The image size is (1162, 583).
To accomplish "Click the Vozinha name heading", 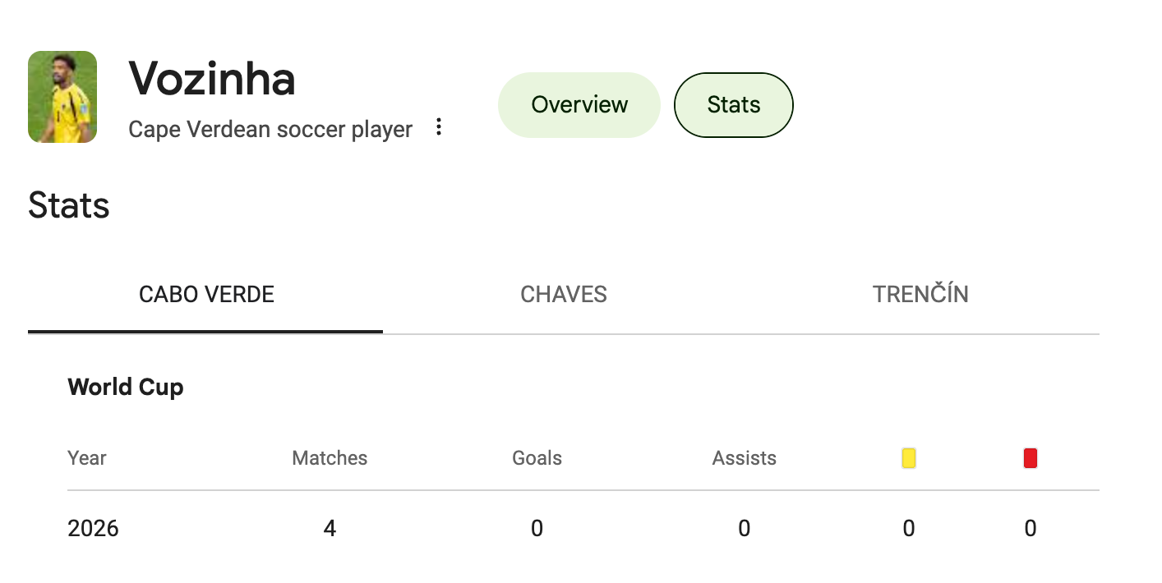I will 212,79.
